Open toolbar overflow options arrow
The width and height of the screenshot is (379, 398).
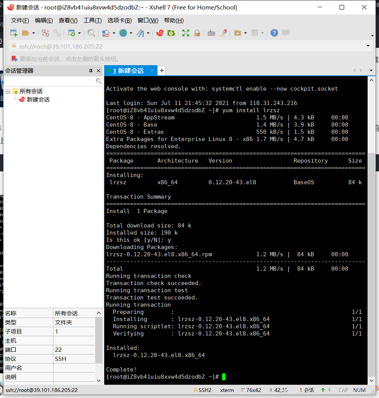tap(372, 36)
